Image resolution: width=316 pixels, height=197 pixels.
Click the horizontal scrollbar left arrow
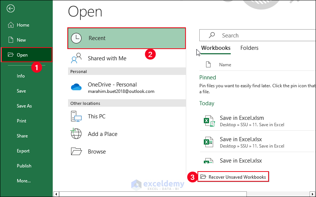[x=56, y=194]
